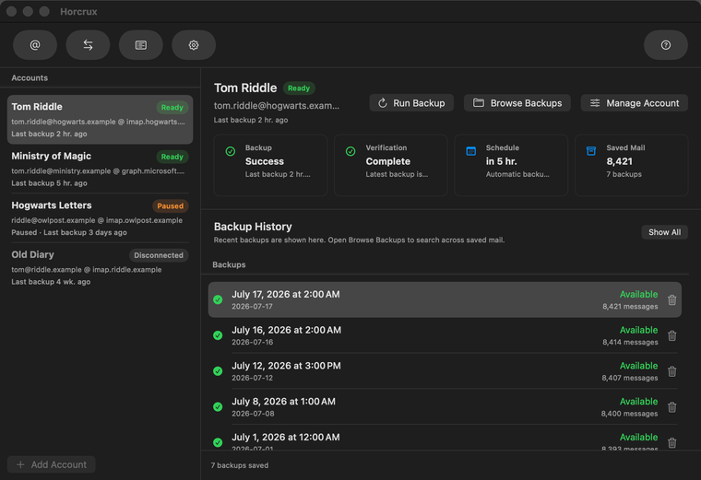Click the 8,407 messages count
The width and height of the screenshot is (701, 480).
(629, 378)
